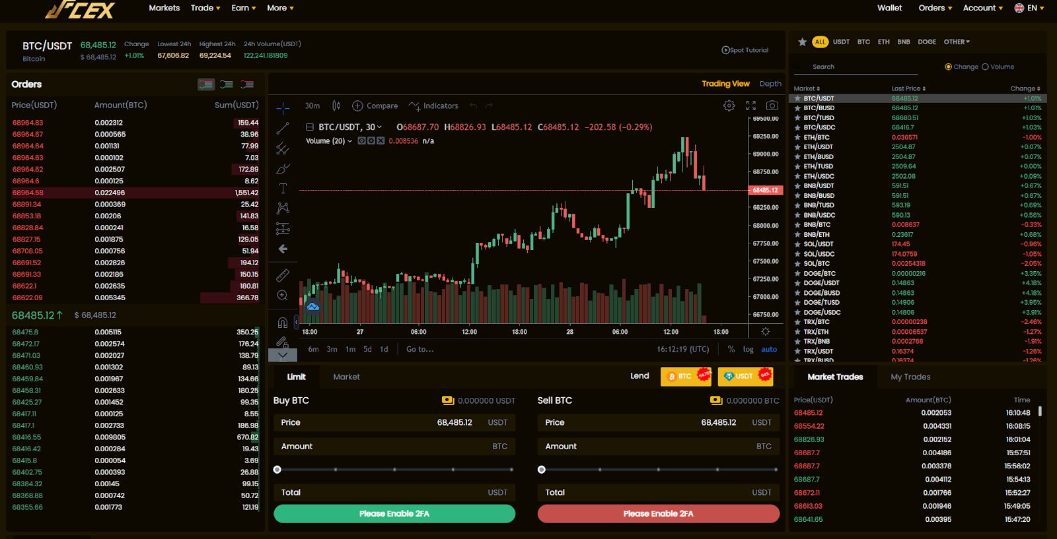
Task: Toggle percent scale on chart
Action: [x=731, y=349]
